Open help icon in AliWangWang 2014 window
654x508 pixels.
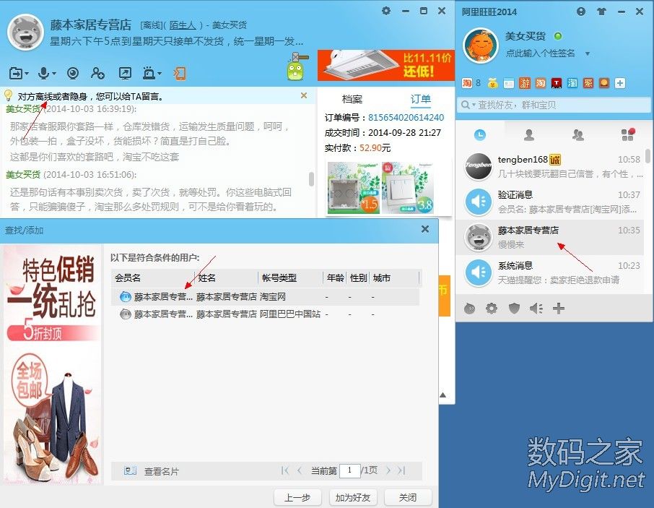[x=581, y=12]
